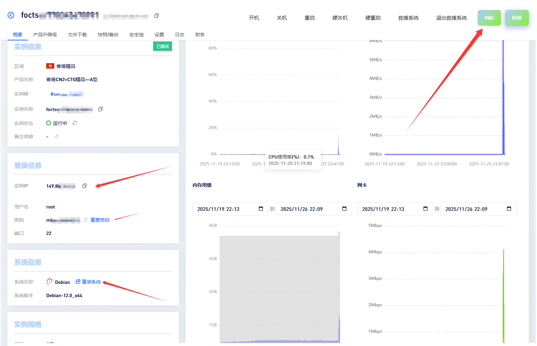Click the 重置密码 link
The height and width of the screenshot is (346, 537).
(100, 220)
